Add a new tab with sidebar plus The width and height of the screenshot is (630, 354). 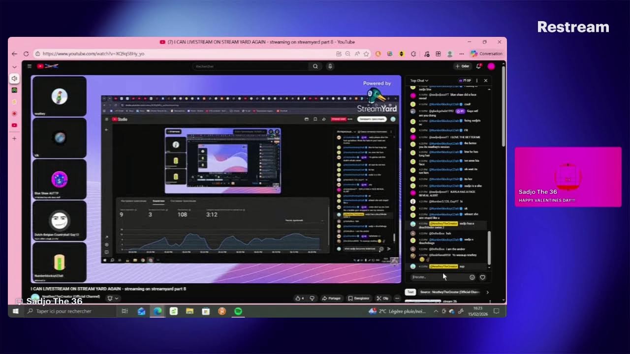coord(14,139)
